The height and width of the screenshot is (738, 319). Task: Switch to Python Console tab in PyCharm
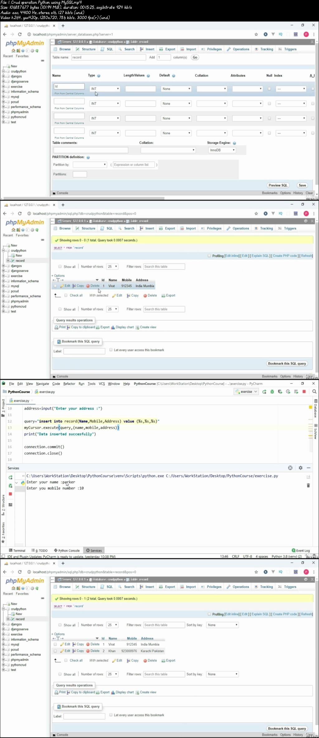point(67,551)
